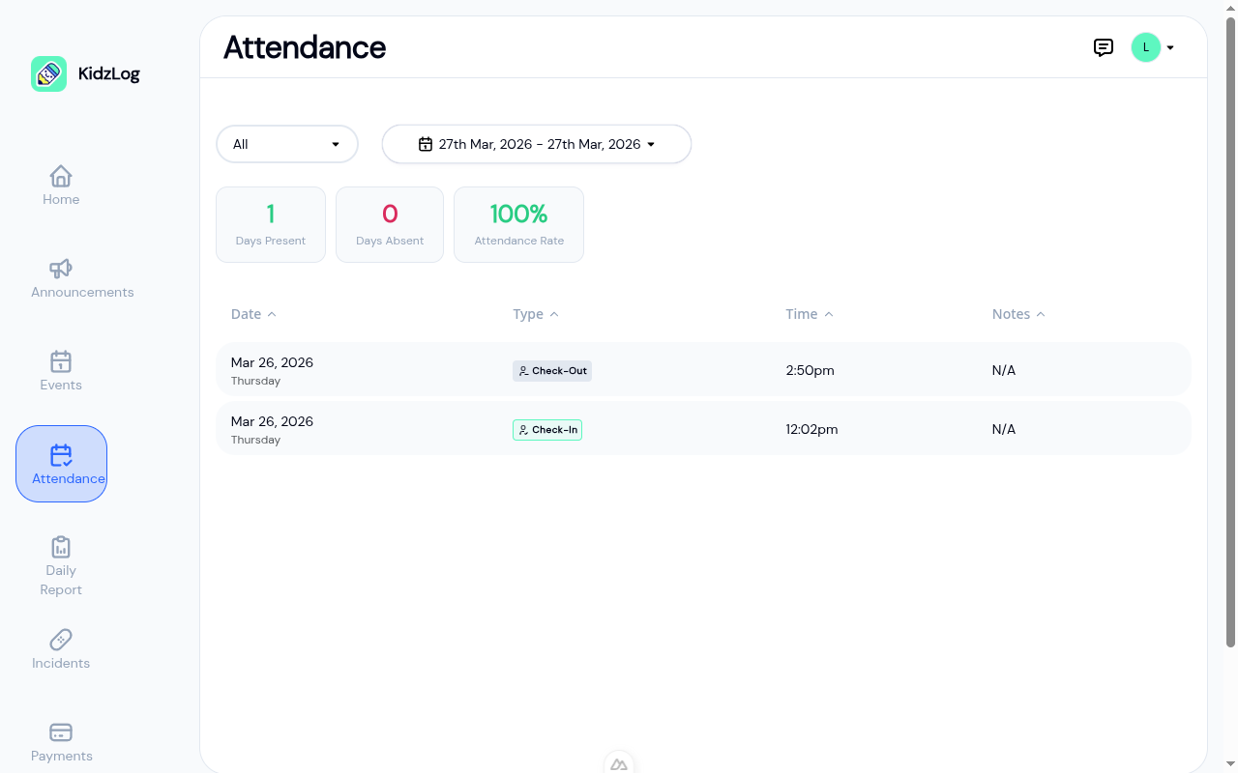Viewport: 1238px width, 773px height.
Task: Sort table by Date column
Action: (253, 314)
